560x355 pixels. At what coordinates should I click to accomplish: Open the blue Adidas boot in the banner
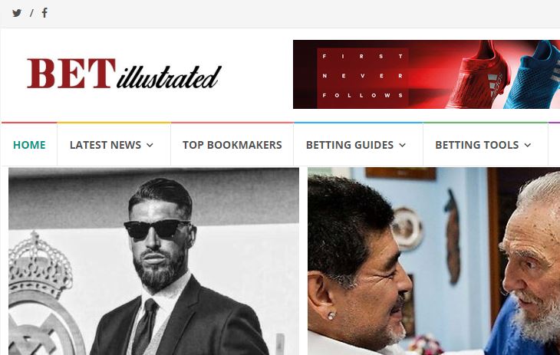coord(532,76)
